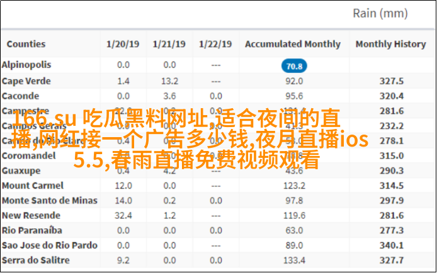
Task: Select the Caconde county name
Action: [20, 96]
